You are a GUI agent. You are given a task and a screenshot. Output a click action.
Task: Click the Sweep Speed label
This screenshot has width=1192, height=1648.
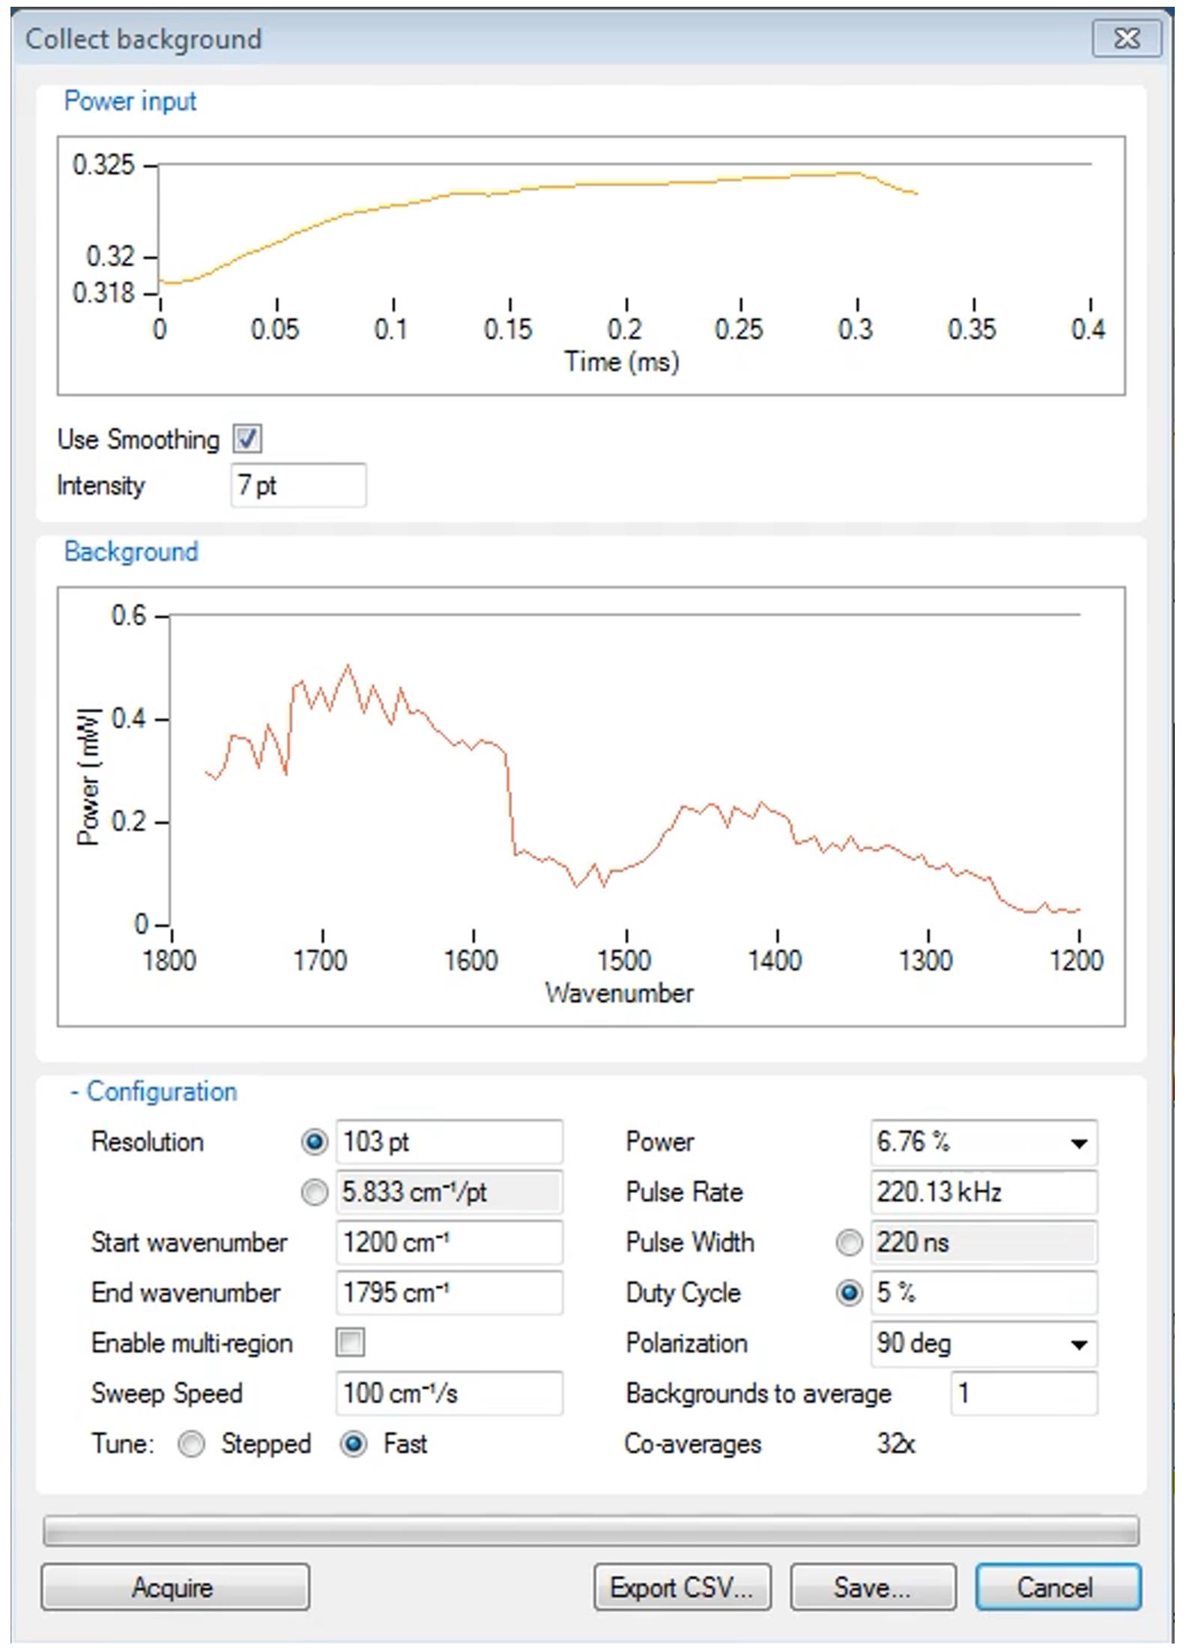point(167,1394)
